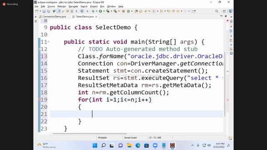Click the Writable status bar entry
The image size is (267, 150).
click(102, 137)
